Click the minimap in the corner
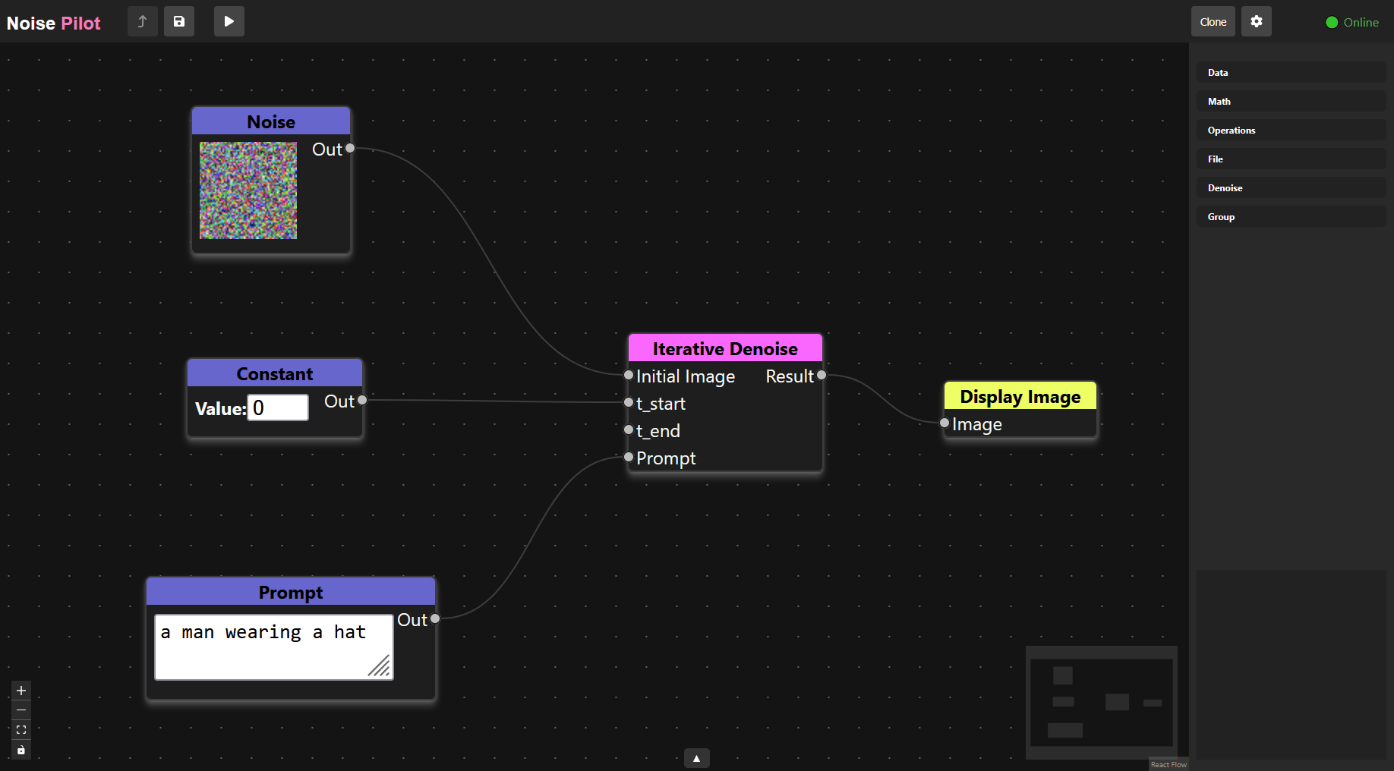 [1101, 702]
